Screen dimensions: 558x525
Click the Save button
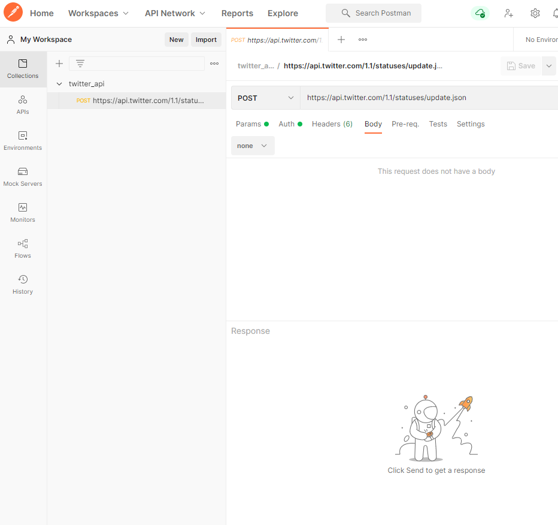tap(521, 66)
